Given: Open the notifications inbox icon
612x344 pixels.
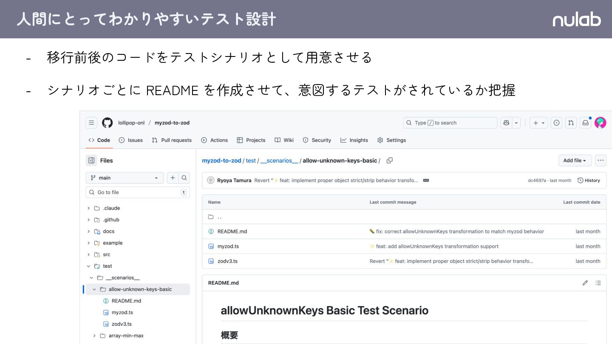Looking at the screenshot, I should coord(586,123).
